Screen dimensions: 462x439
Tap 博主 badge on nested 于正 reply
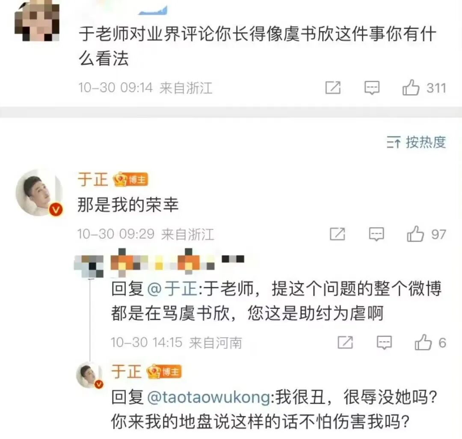tap(164, 371)
